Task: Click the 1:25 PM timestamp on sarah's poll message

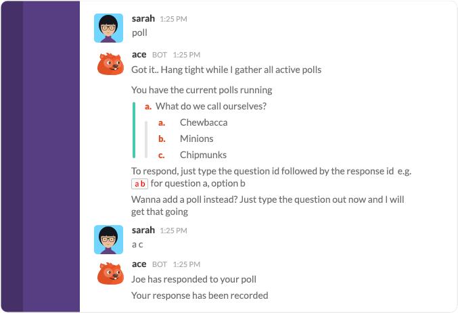Action: [x=173, y=19]
